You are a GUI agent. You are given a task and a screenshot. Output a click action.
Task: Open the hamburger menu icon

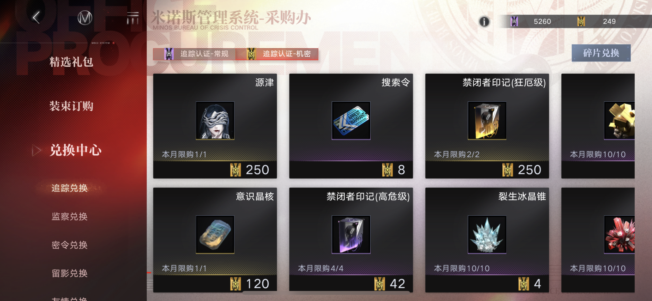tap(133, 18)
